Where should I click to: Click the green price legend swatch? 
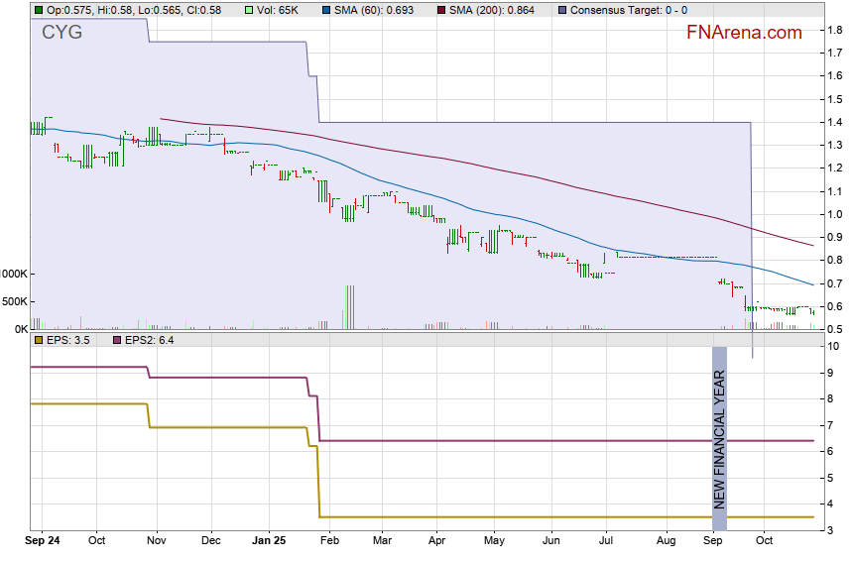tap(39, 10)
